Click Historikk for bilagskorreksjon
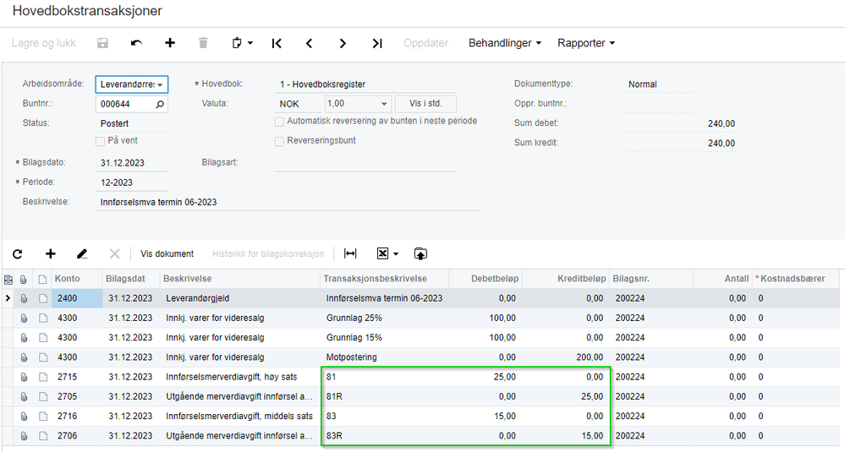845x452 pixels. point(268,254)
